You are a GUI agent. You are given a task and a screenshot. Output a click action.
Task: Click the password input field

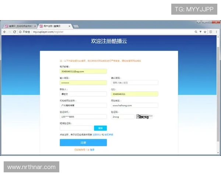[x=83, y=82]
